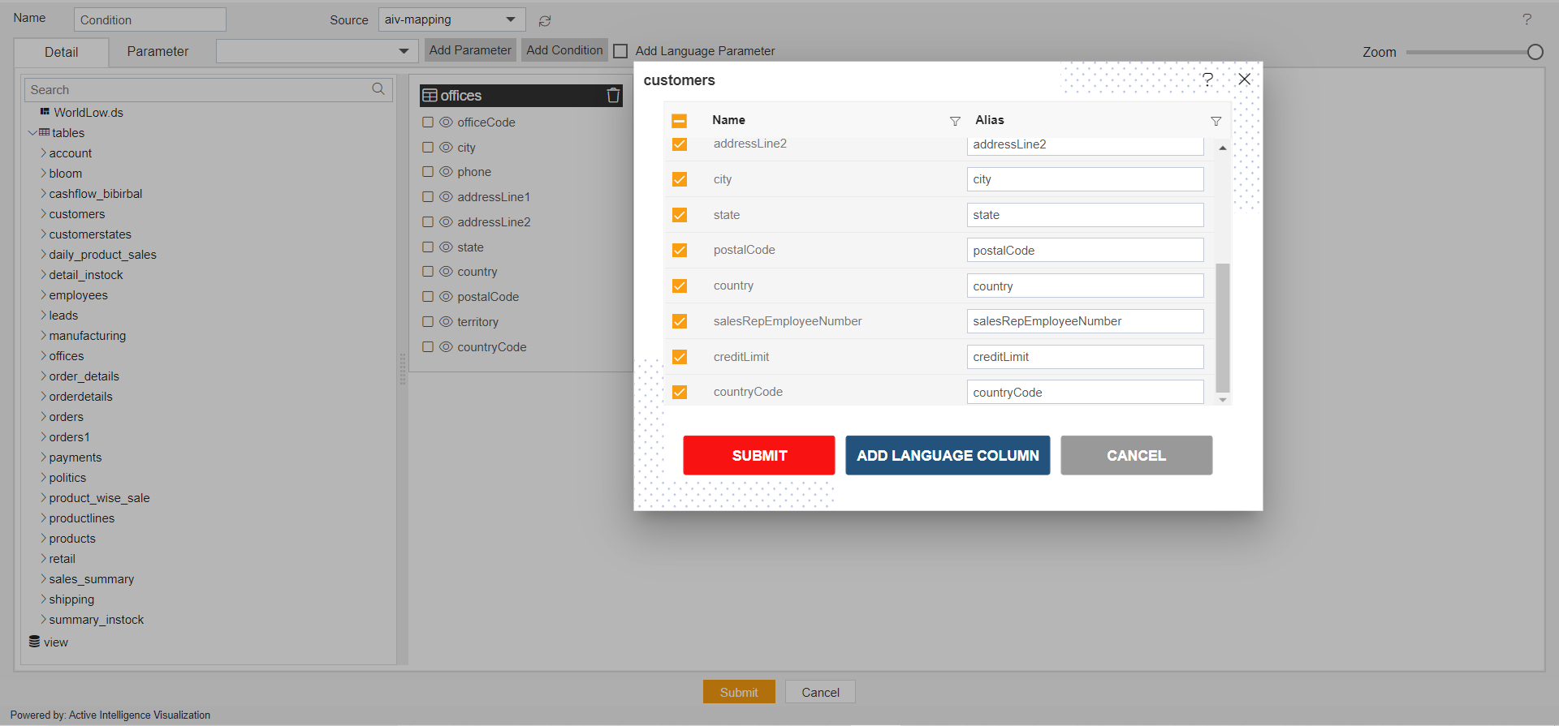The height and width of the screenshot is (726, 1559).
Task: Click the red SUBMIT button
Action: (x=759, y=455)
